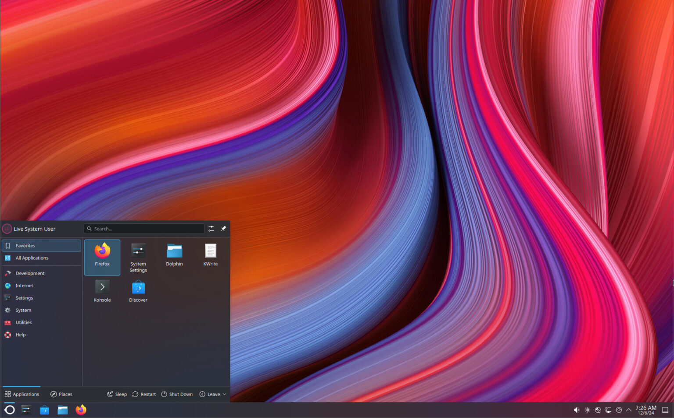Pin the application launcher open
This screenshot has width=674, height=418.
click(223, 228)
